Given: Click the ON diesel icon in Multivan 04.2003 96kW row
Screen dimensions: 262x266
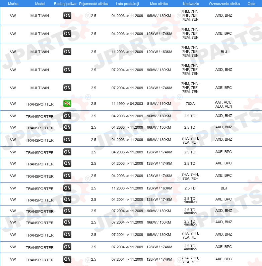Looking at the screenshot, I should click(x=67, y=16).
